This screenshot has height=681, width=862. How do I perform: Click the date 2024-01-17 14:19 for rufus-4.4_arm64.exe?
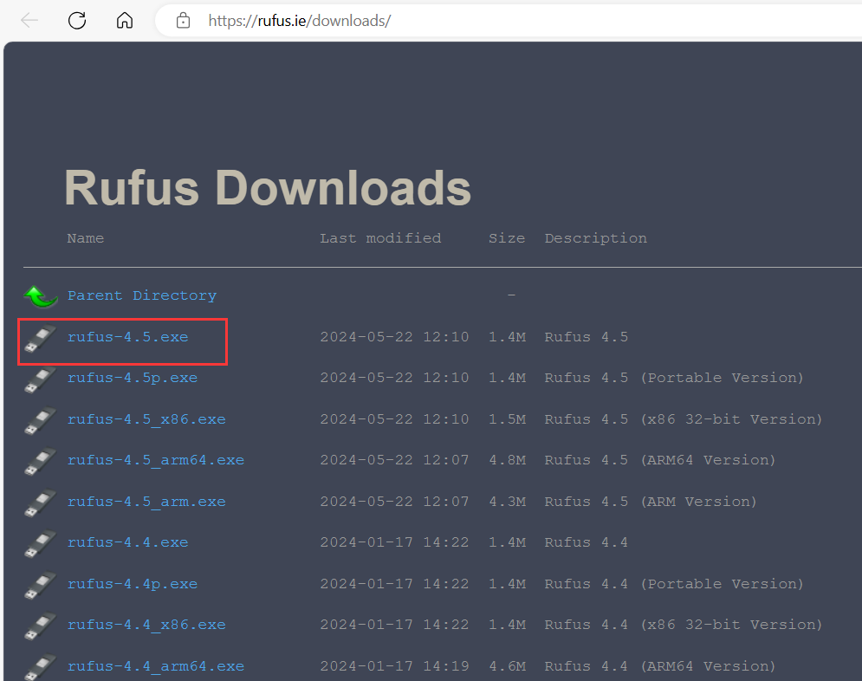pyautogui.click(x=394, y=666)
